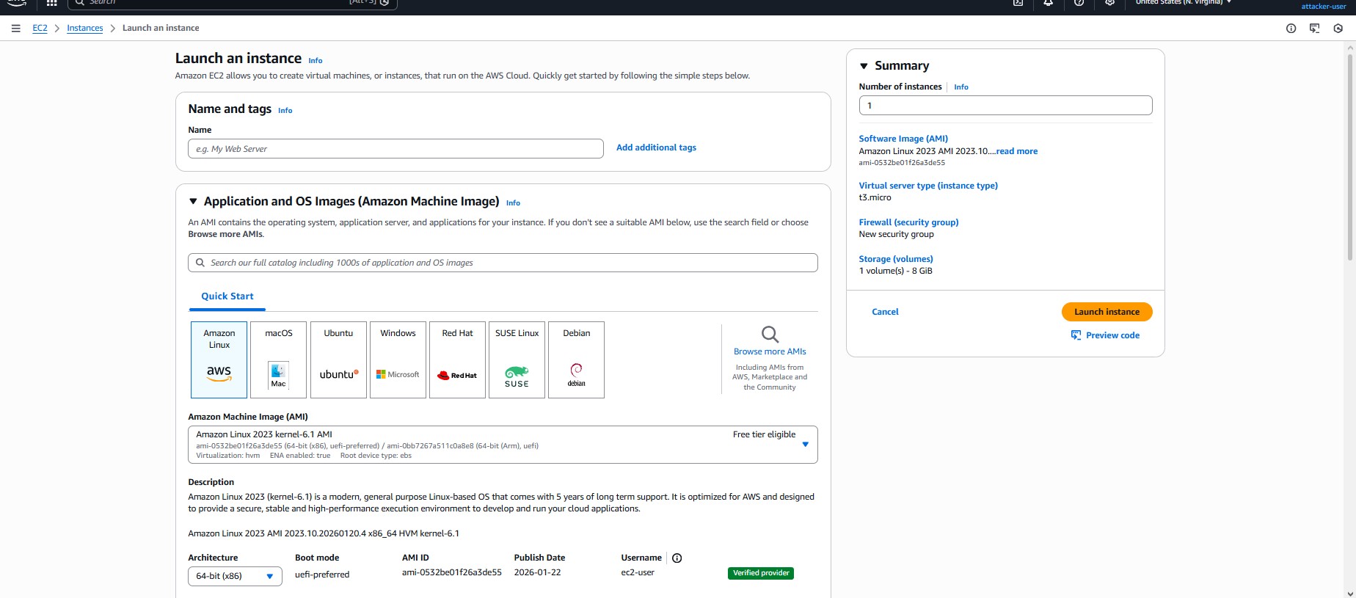Select the Ubuntu quick start tile

[x=338, y=360]
